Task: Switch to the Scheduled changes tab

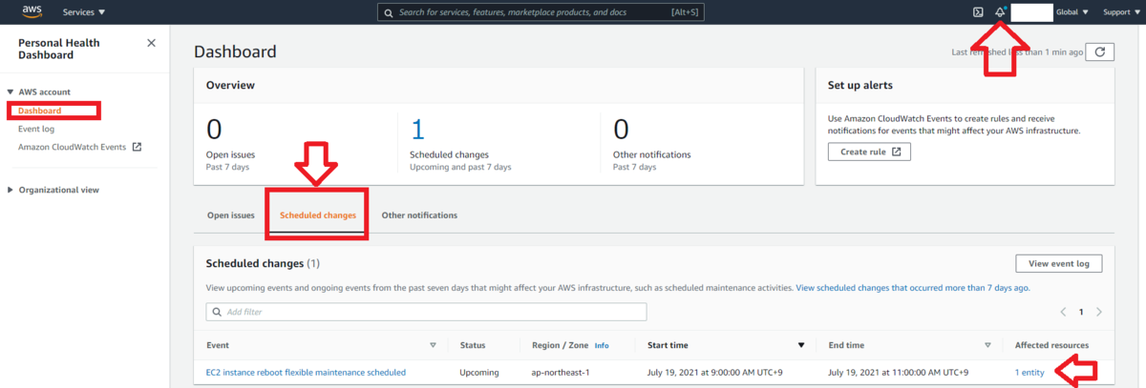Action: point(318,215)
